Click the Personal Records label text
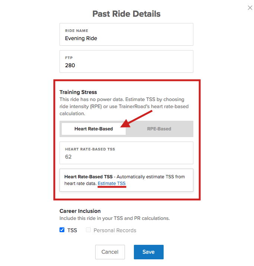 (x=115, y=230)
